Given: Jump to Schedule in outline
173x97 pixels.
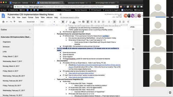Looking at the screenshot, I should pos(6,47).
